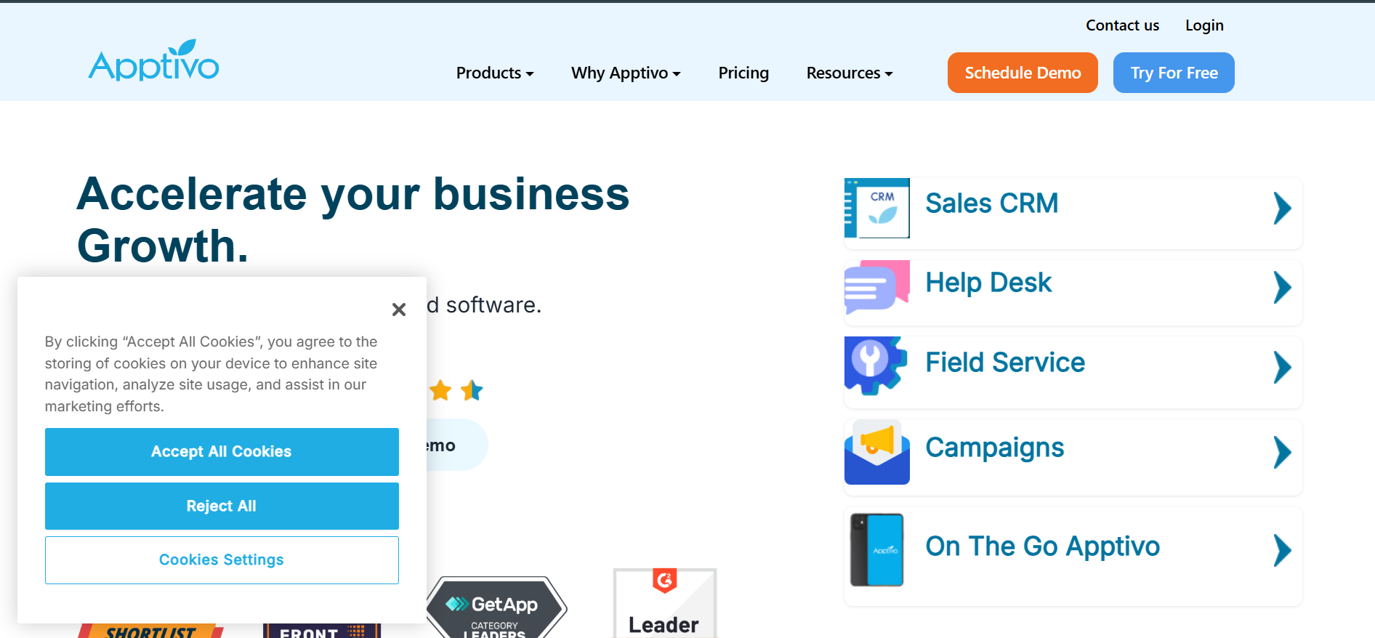Click the Field Service chevron arrow
The width and height of the screenshot is (1375, 638).
(x=1283, y=367)
